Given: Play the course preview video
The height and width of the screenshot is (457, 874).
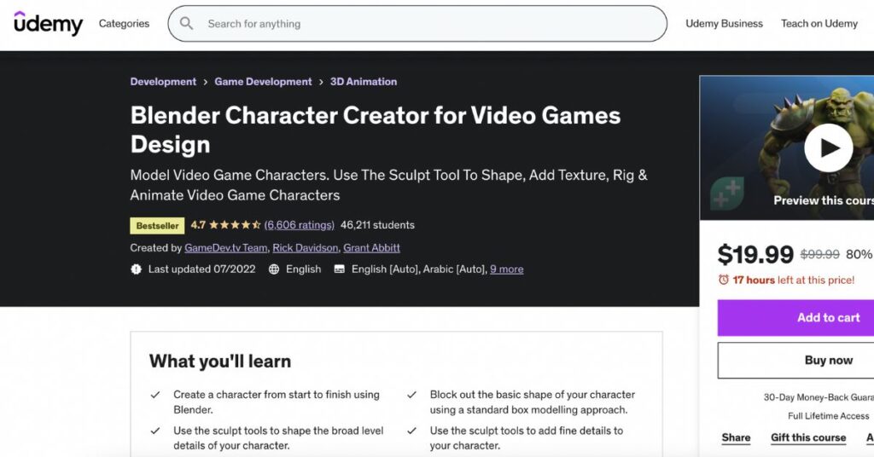Looking at the screenshot, I should point(828,148).
